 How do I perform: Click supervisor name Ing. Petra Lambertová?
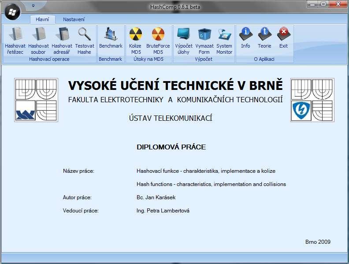163,211
